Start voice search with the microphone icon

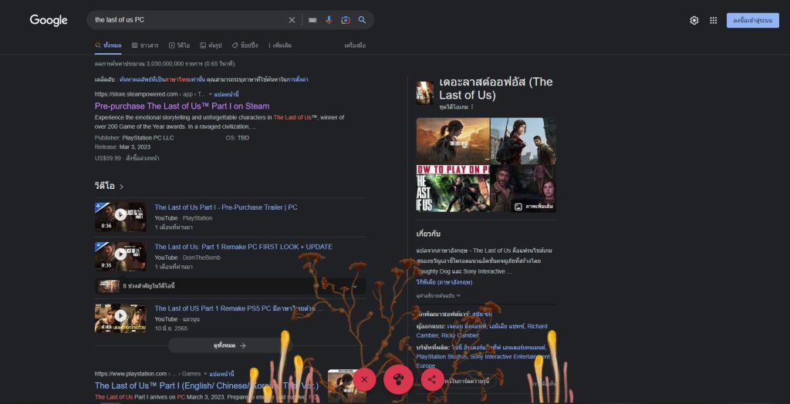329,20
